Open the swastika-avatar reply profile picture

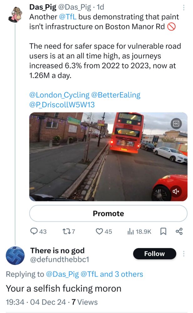(15, 255)
